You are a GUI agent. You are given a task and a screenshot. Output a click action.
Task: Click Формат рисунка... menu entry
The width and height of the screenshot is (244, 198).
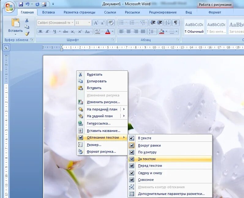[102, 151]
